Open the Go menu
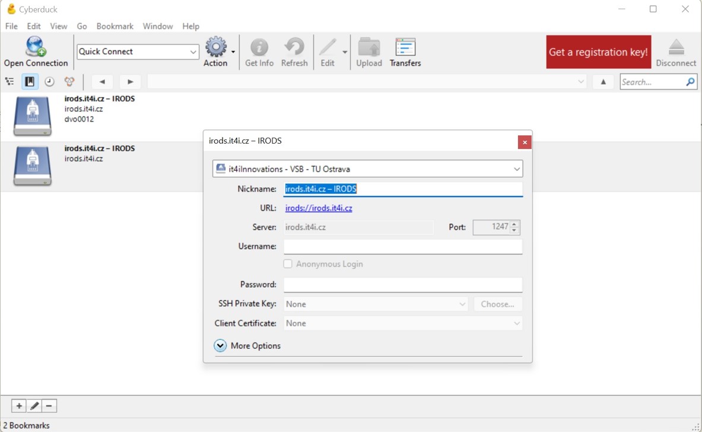The height and width of the screenshot is (432, 702). 82,26
